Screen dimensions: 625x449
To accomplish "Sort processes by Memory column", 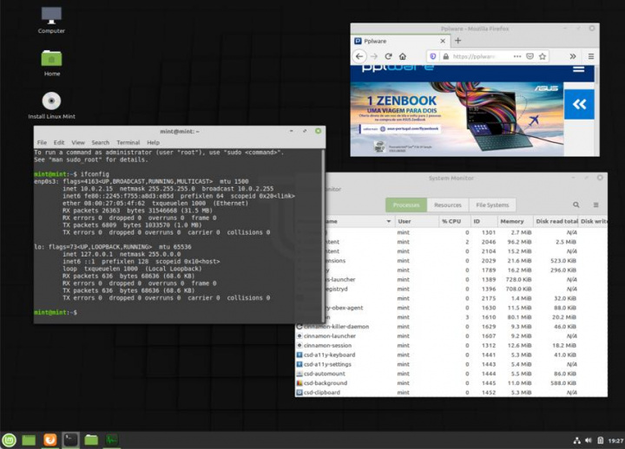I will [512, 221].
